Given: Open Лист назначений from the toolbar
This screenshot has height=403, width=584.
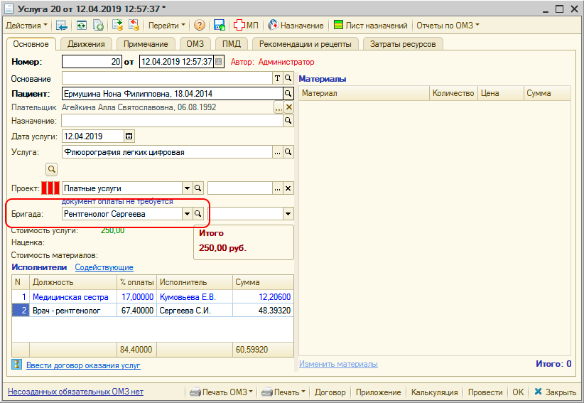Looking at the screenshot, I should point(370,25).
